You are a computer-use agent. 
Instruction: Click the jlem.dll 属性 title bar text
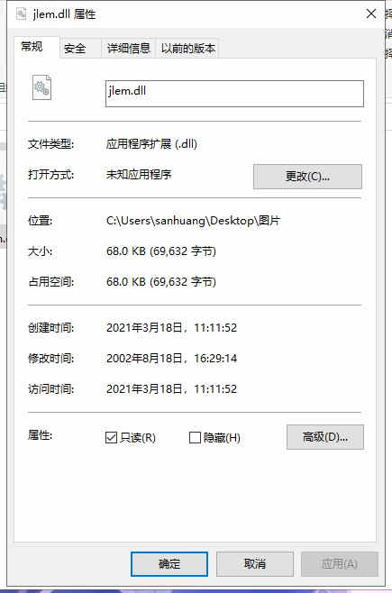[64, 14]
